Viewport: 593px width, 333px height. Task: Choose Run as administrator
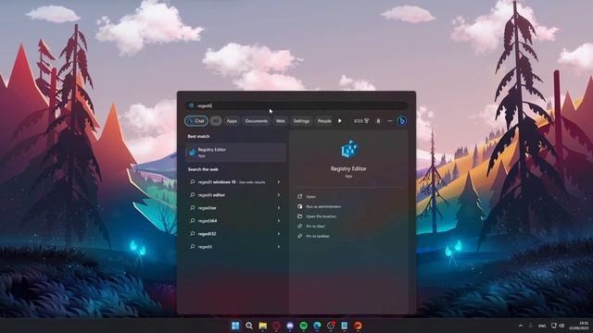point(323,206)
